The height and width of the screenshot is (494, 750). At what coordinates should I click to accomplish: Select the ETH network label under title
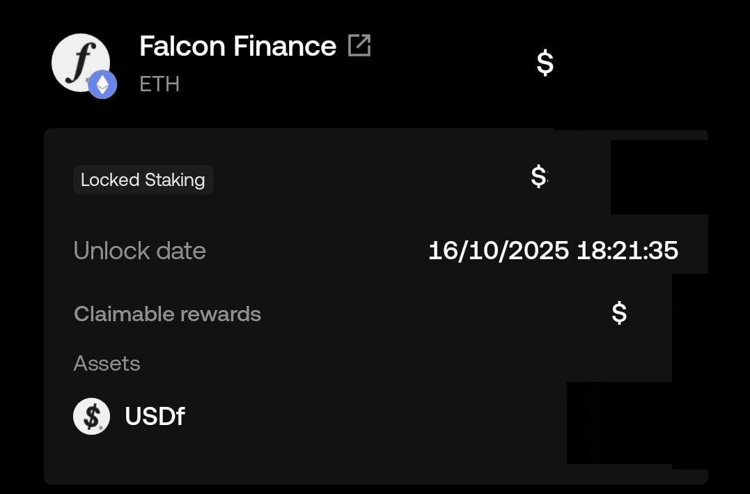pyautogui.click(x=159, y=84)
